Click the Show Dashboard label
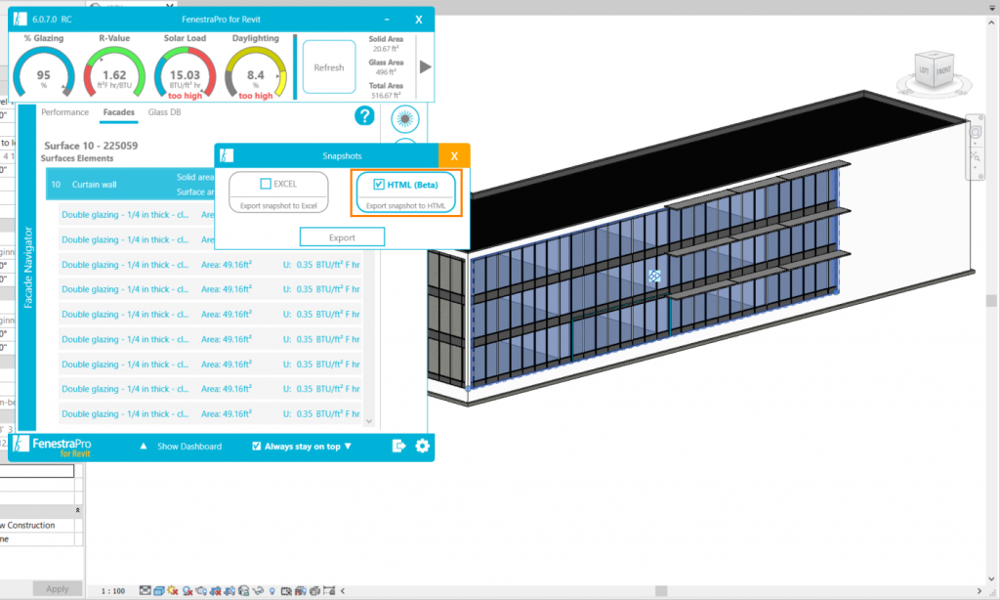The width and height of the screenshot is (1000, 600). click(x=189, y=447)
